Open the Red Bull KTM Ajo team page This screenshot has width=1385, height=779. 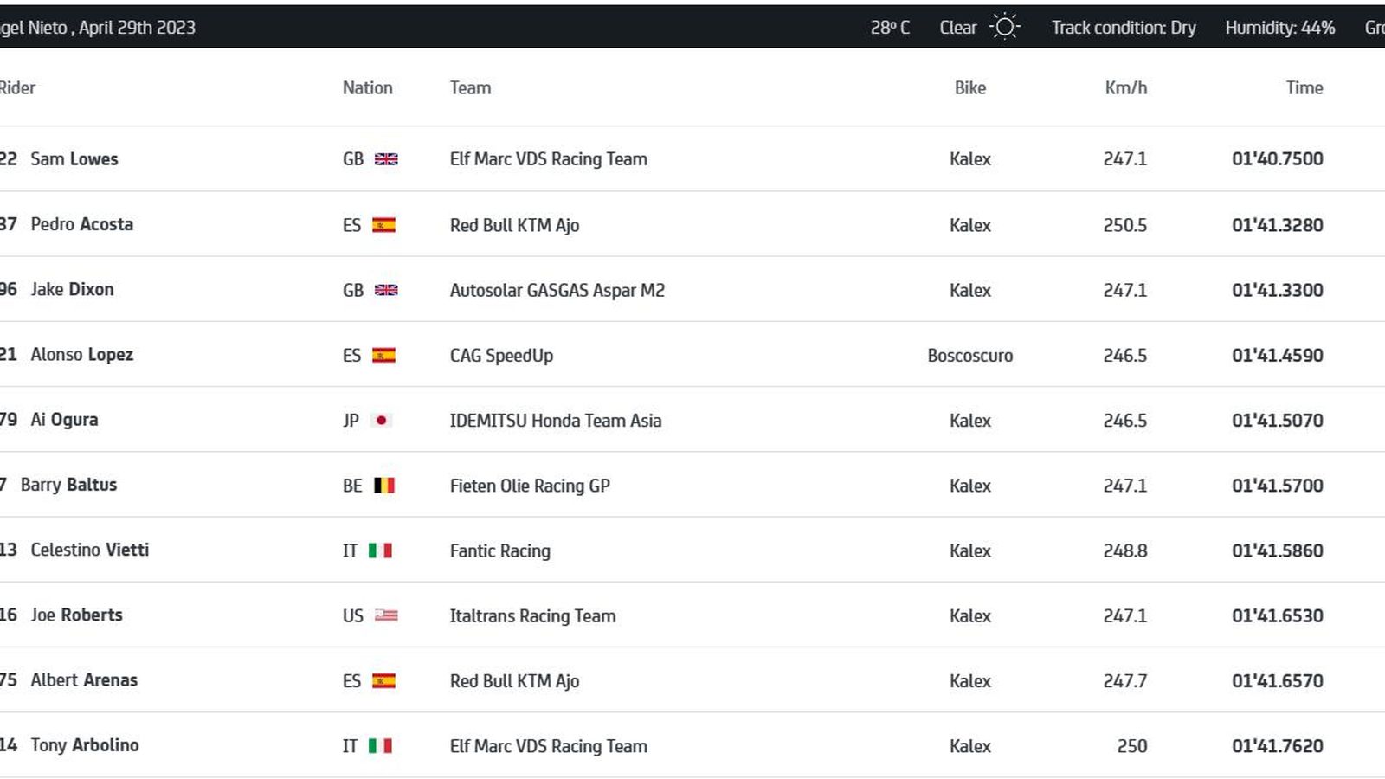tap(516, 224)
